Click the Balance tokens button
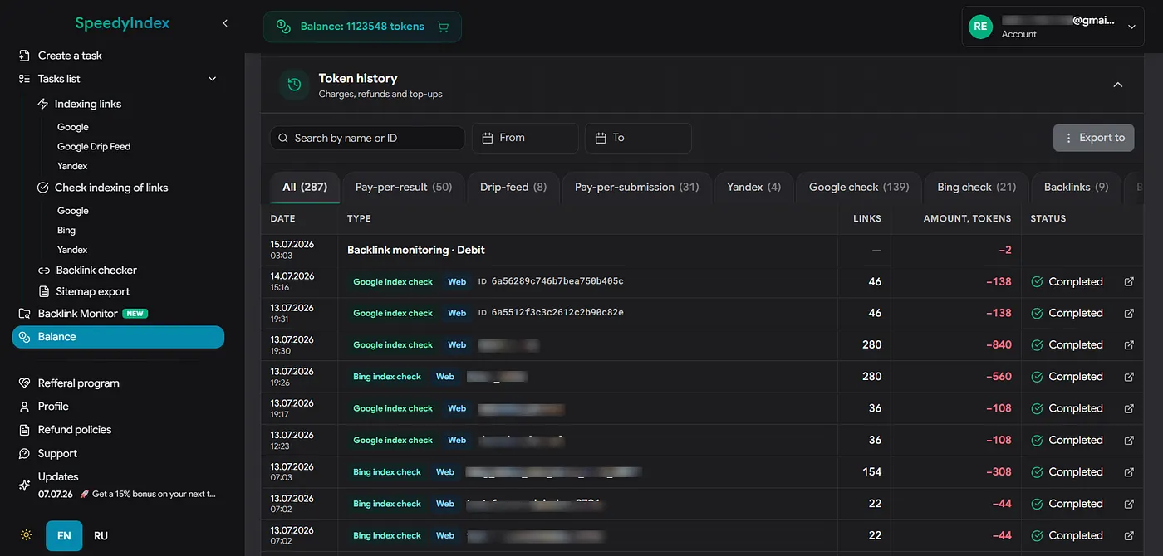This screenshot has height=556, width=1163. [362, 27]
